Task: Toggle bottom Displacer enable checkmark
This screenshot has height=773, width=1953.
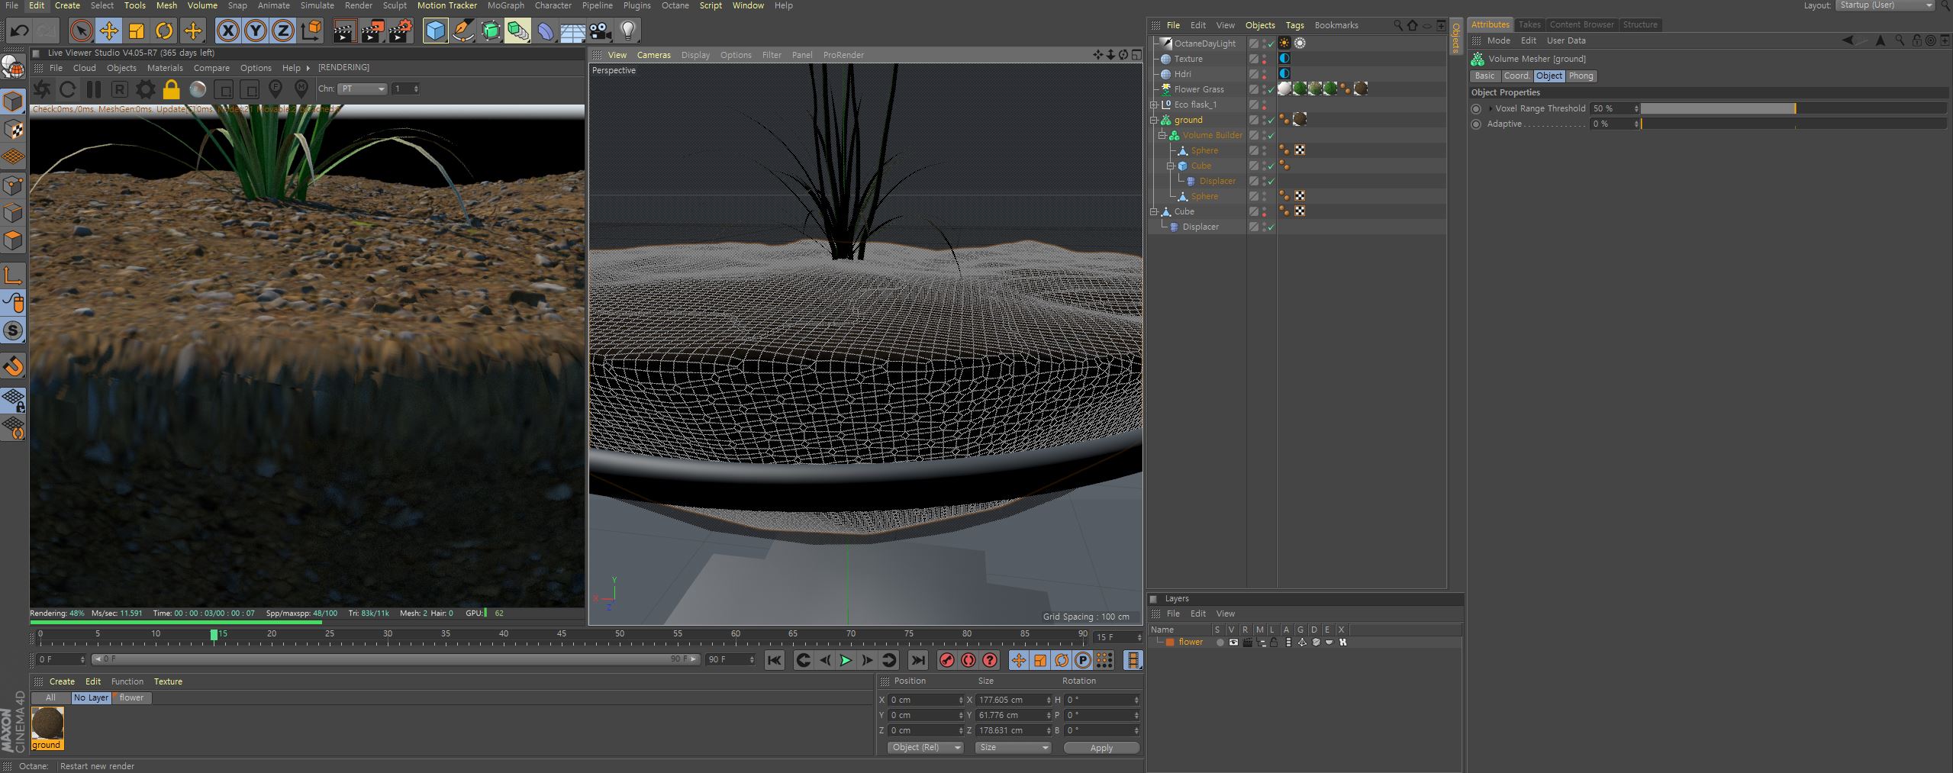Action: click(x=1271, y=227)
